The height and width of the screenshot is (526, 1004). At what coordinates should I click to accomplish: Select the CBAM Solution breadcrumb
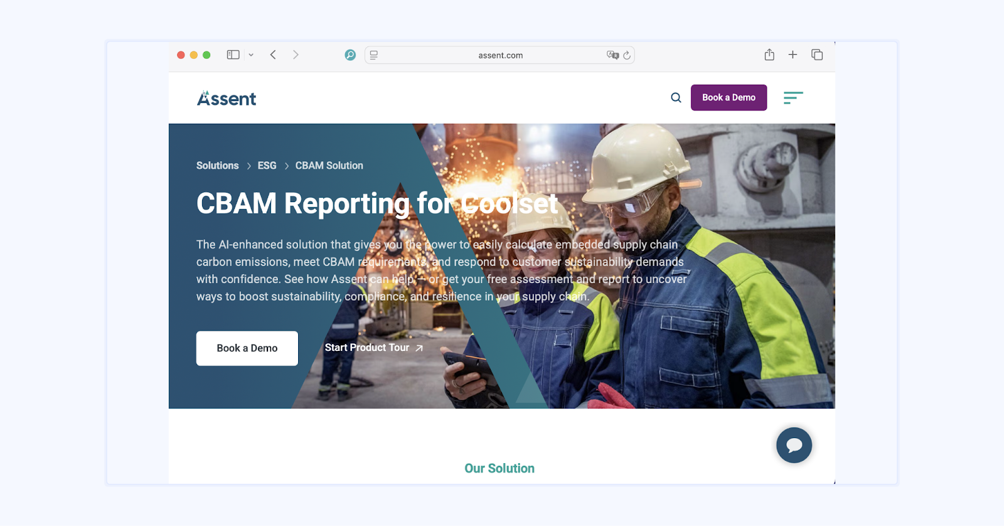coord(329,166)
